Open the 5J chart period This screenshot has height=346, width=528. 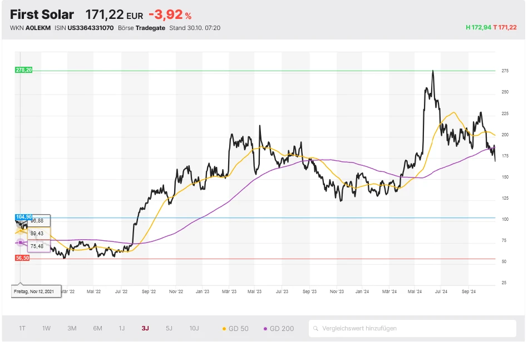(169, 328)
